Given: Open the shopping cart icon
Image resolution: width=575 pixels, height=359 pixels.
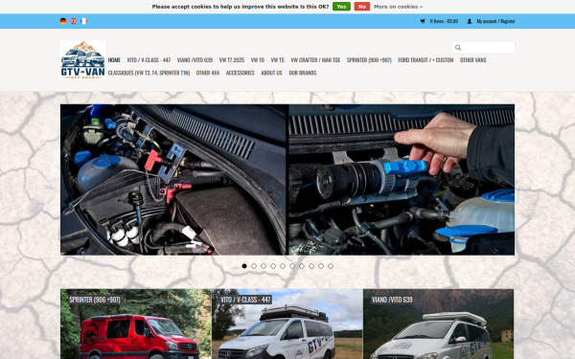Looking at the screenshot, I should point(423,21).
